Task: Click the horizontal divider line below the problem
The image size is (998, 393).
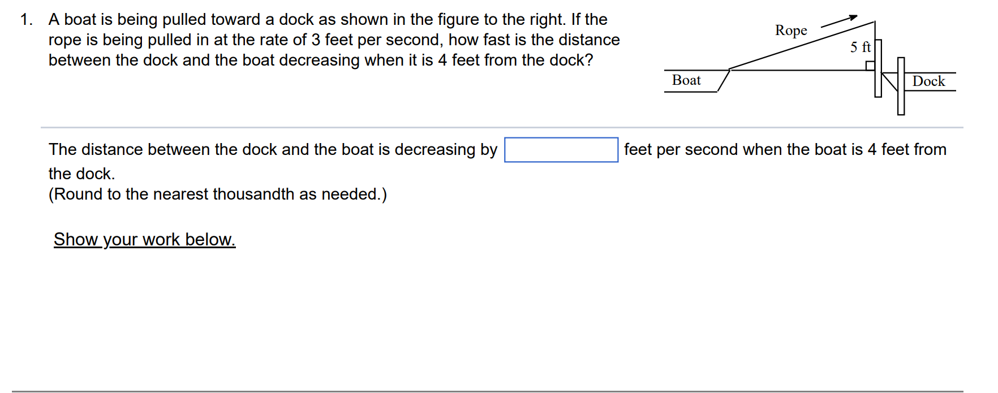Action: 498,127
